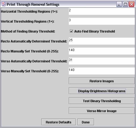
Task: Toggle Auto Find Binary Threshold checkbox
Action: 71,31
